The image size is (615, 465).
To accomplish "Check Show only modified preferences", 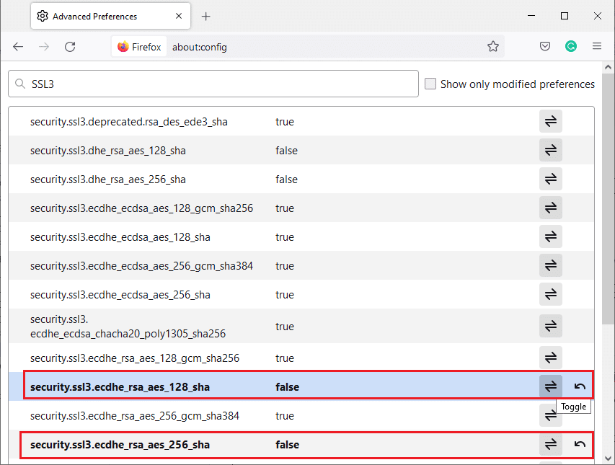I will (430, 84).
